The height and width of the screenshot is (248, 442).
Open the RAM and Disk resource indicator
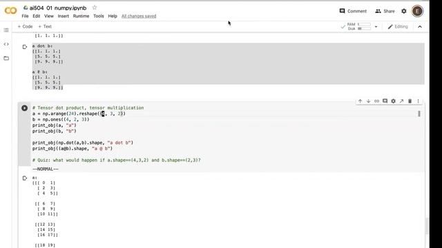click(x=356, y=26)
